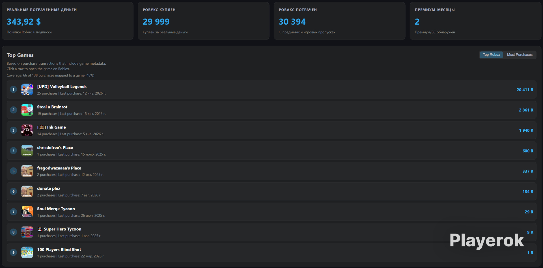Open the Steal a Brainrot game icon

coord(27,110)
